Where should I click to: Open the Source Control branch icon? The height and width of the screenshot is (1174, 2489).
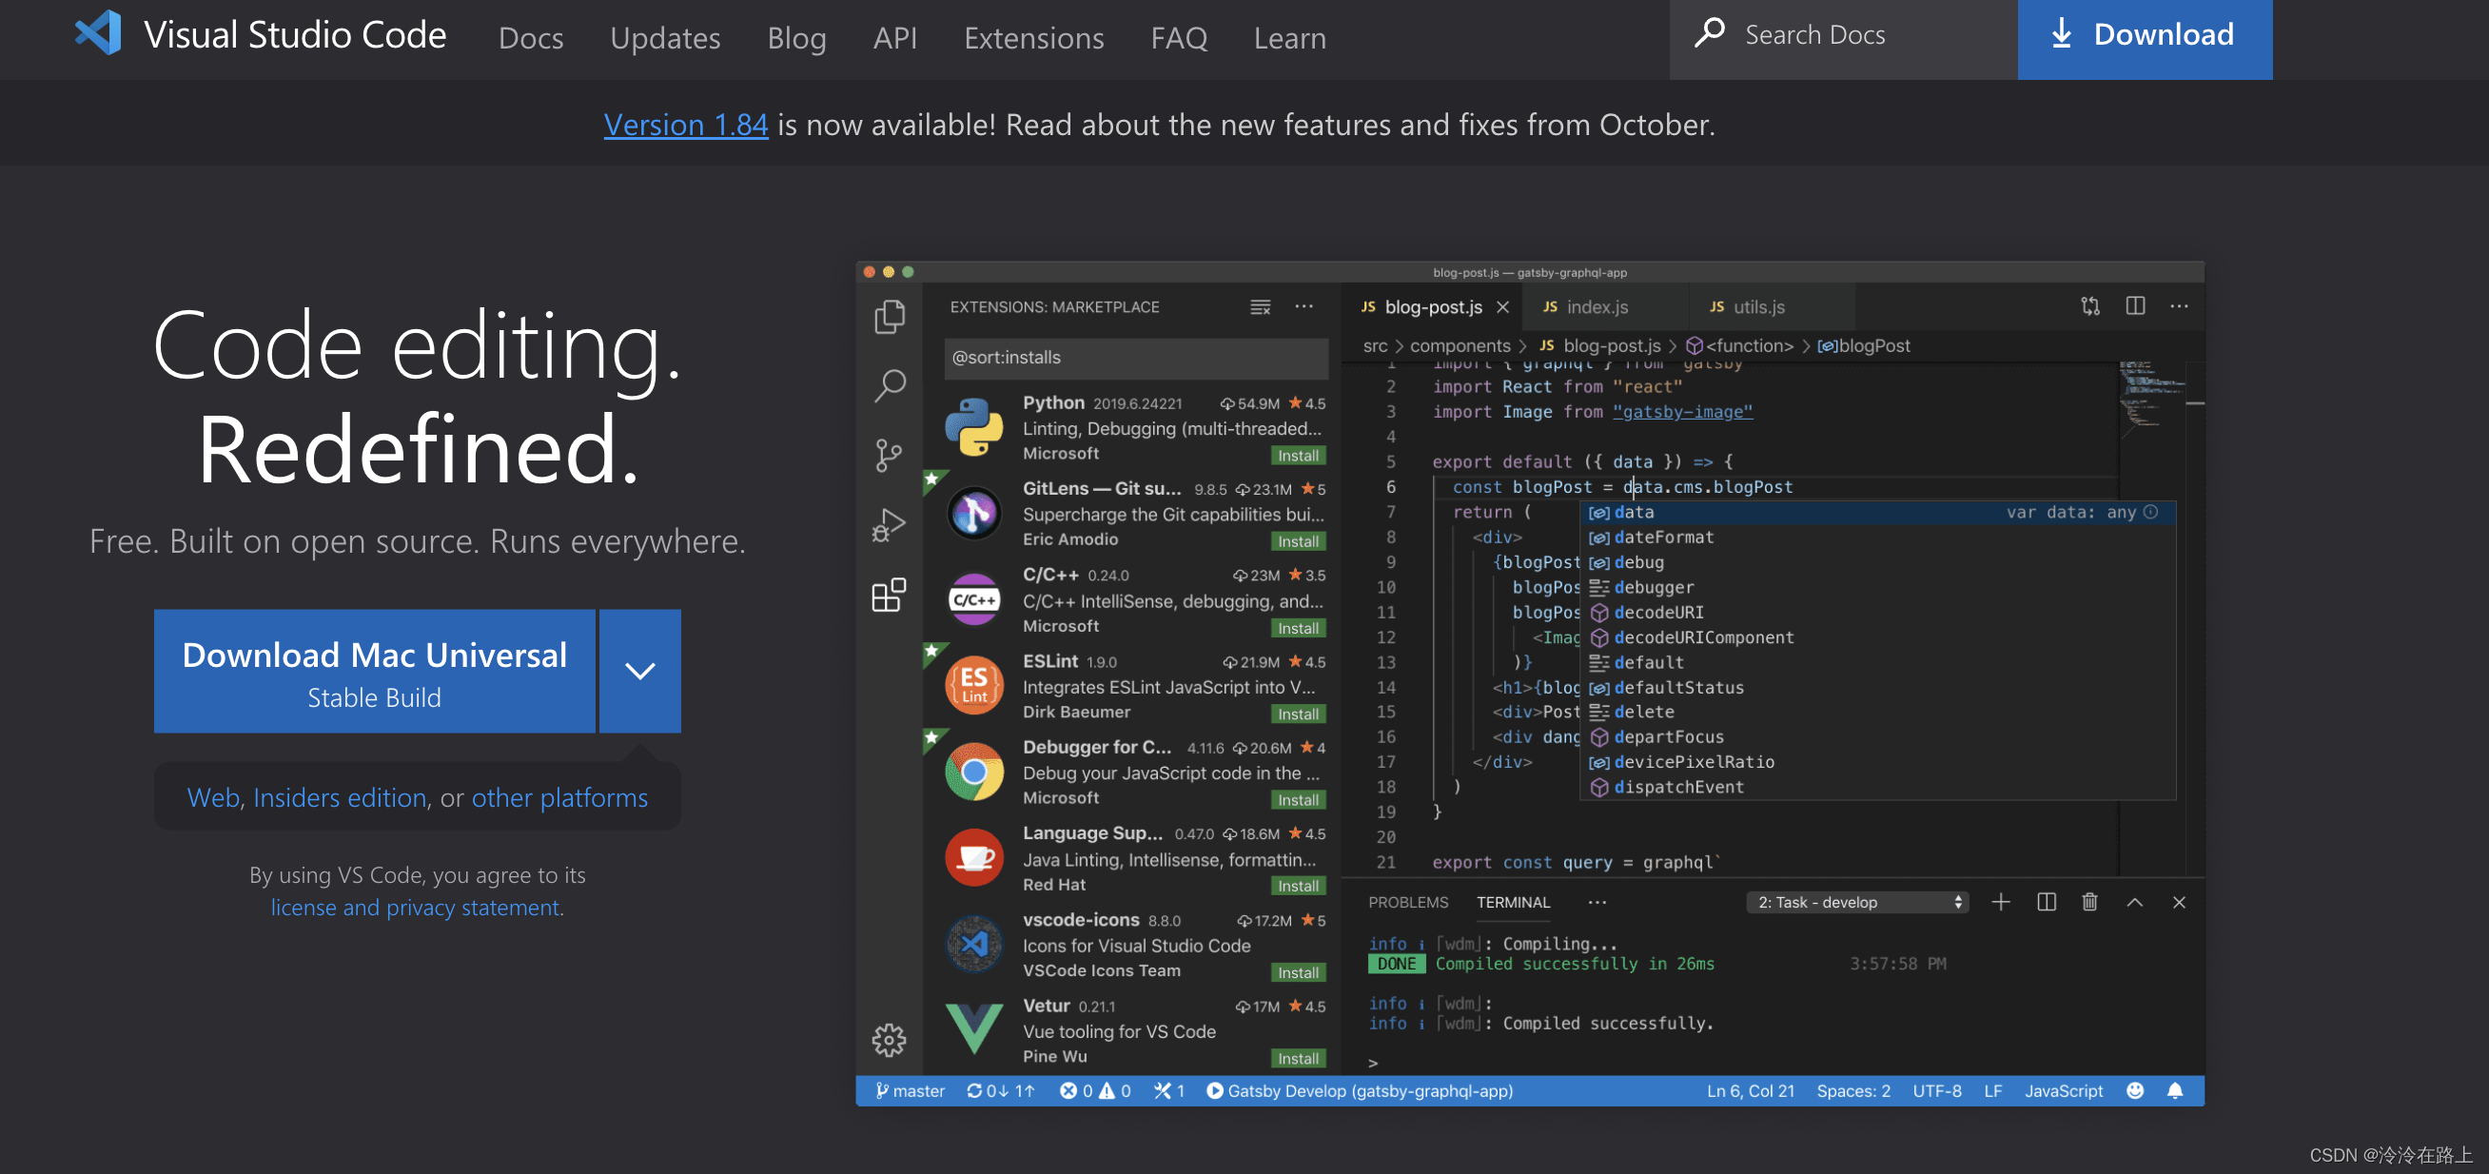pyautogui.click(x=889, y=455)
